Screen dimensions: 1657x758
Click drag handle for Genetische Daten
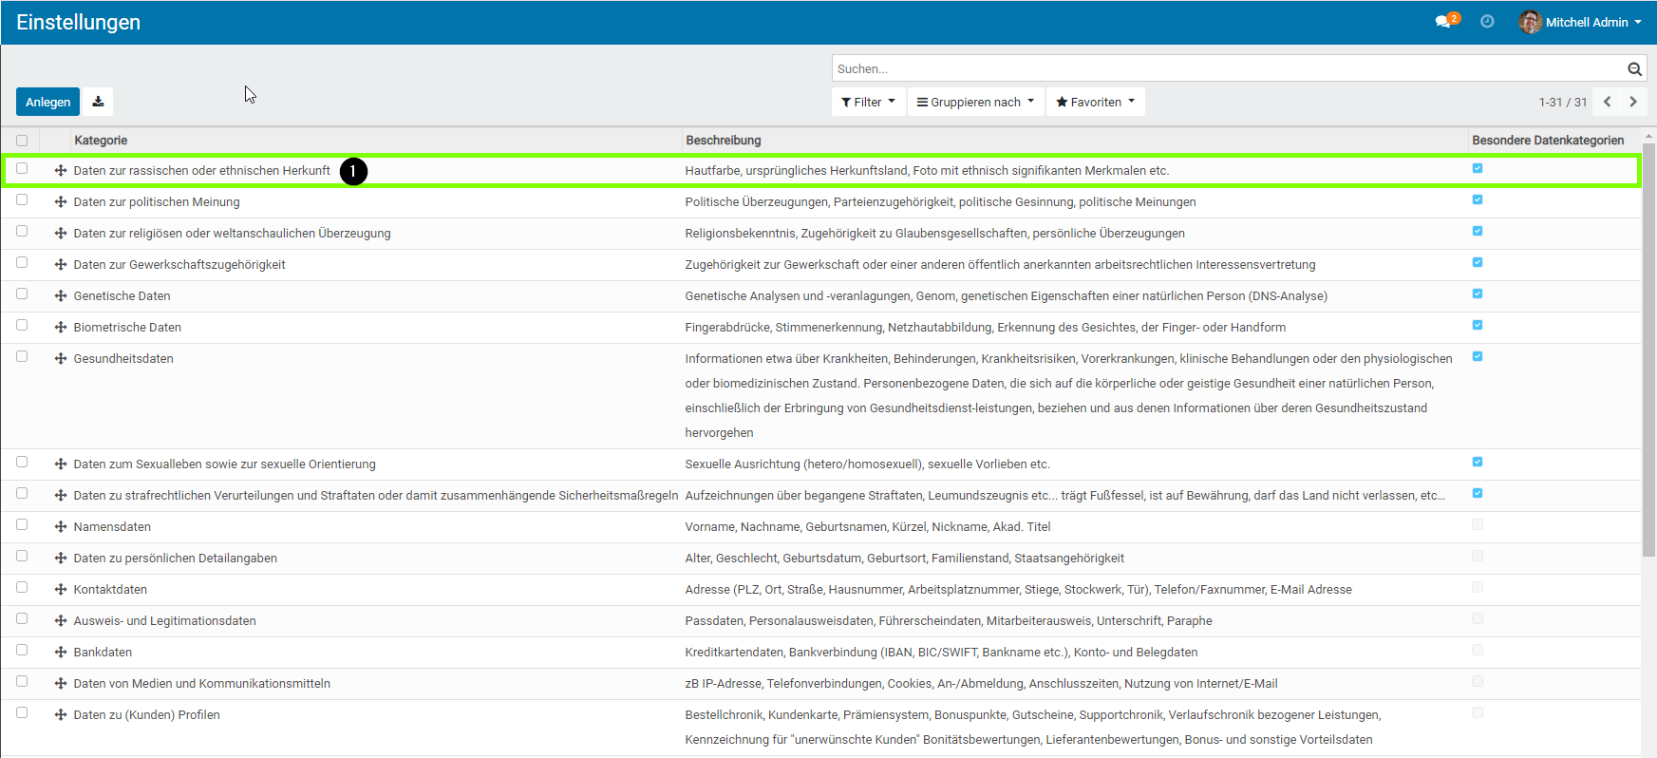61,296
